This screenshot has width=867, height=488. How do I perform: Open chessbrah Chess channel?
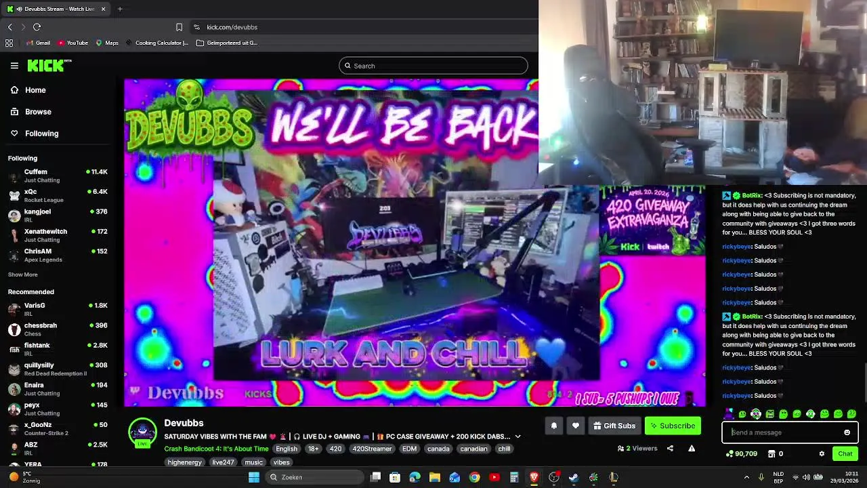pos(58,329)
